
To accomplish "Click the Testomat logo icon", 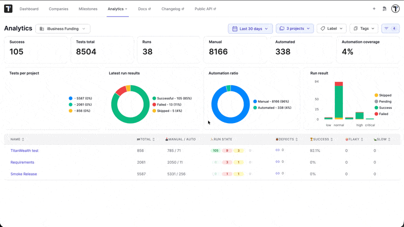I will (8, 9).
